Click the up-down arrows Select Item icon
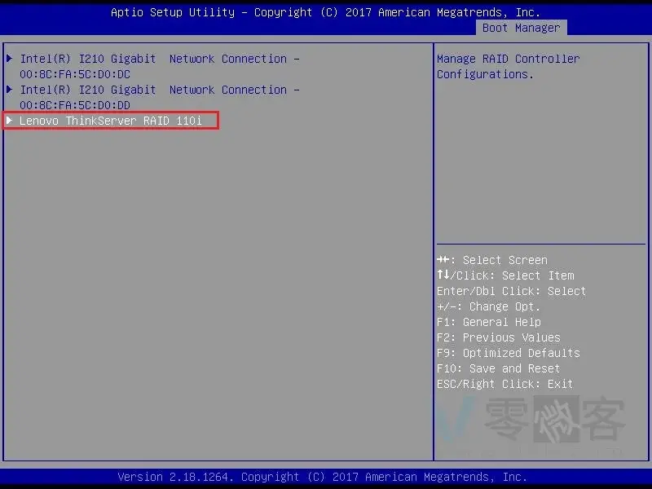Image resolution: width=652 pixels, height=489 pixels. click(443, 275)
